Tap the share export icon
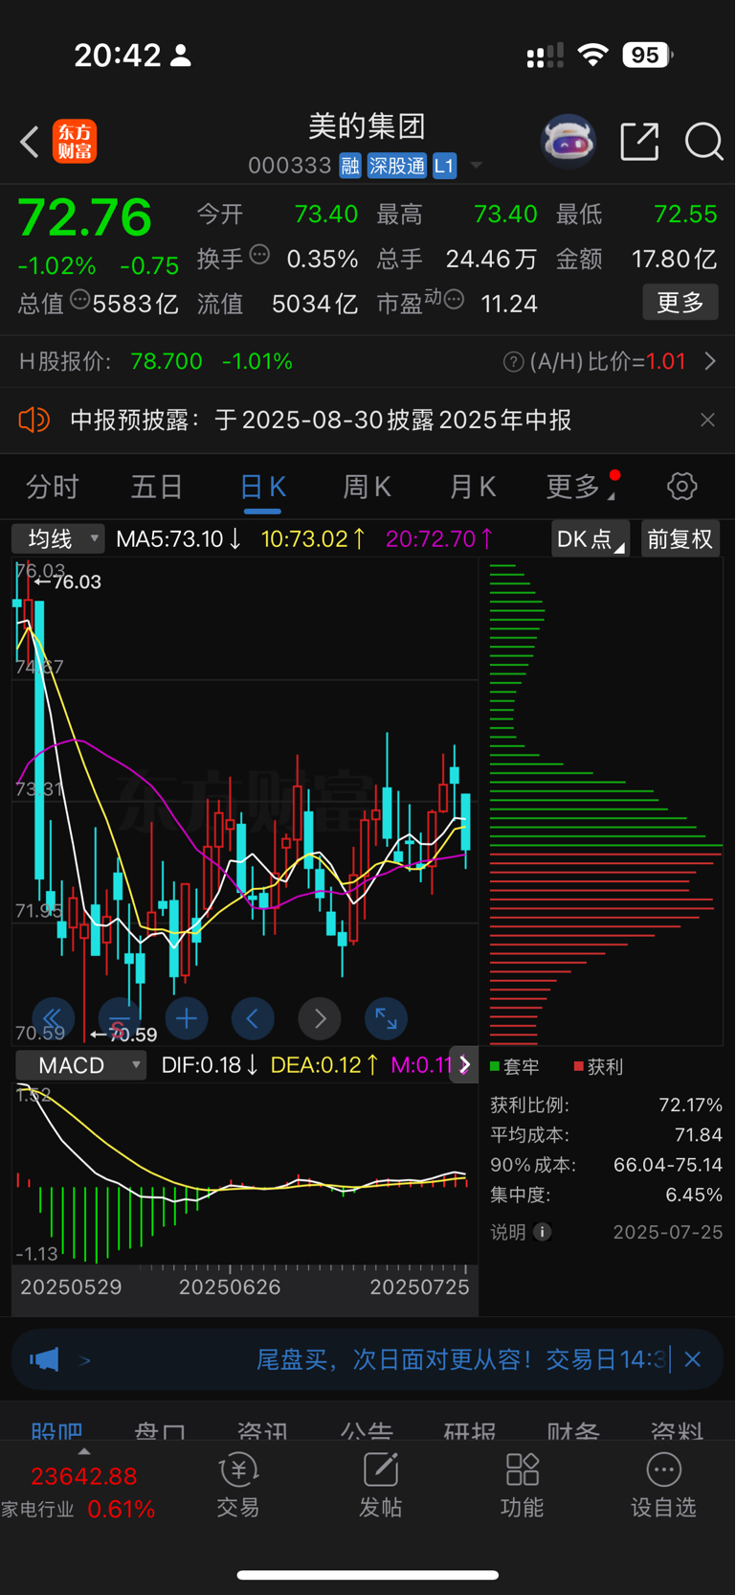The height and width of the screenshot is (1595, 736). coord(639,142)
